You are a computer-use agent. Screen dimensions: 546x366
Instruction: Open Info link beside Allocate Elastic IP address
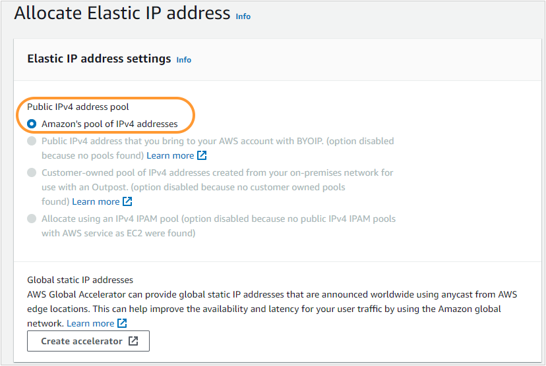[243, 16]
